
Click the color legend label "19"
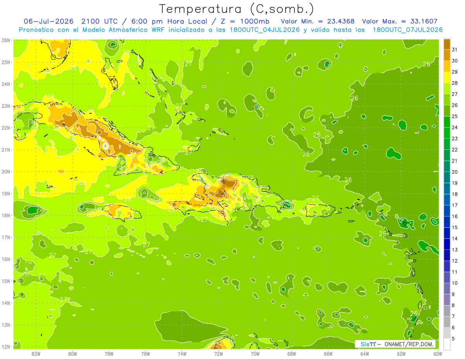(455, 183)
